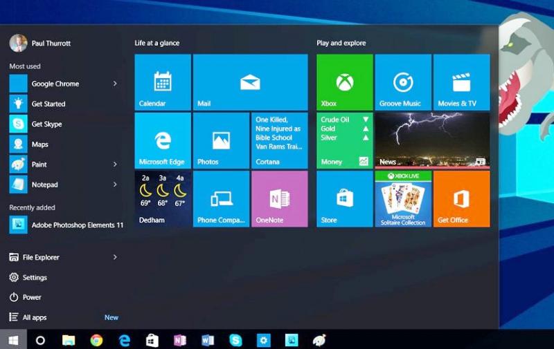The height and width of the screenshot is (349, 554).
Task: Expand Paint jump list arrow
Action: pyautogui.click(x=115, y=164)
